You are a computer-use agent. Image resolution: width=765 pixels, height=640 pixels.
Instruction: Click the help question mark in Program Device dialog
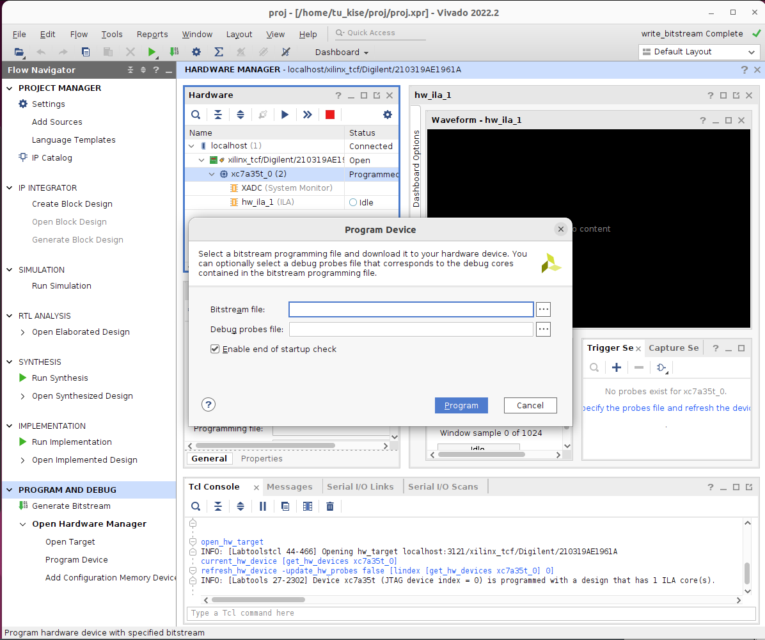(x=209, y=404)
